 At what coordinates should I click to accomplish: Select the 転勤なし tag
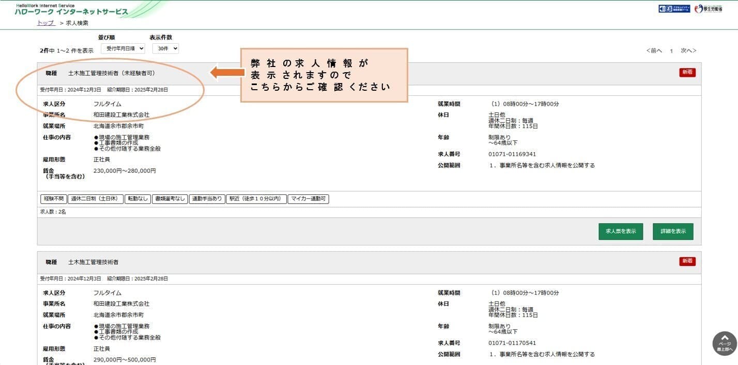coord(137,199)
